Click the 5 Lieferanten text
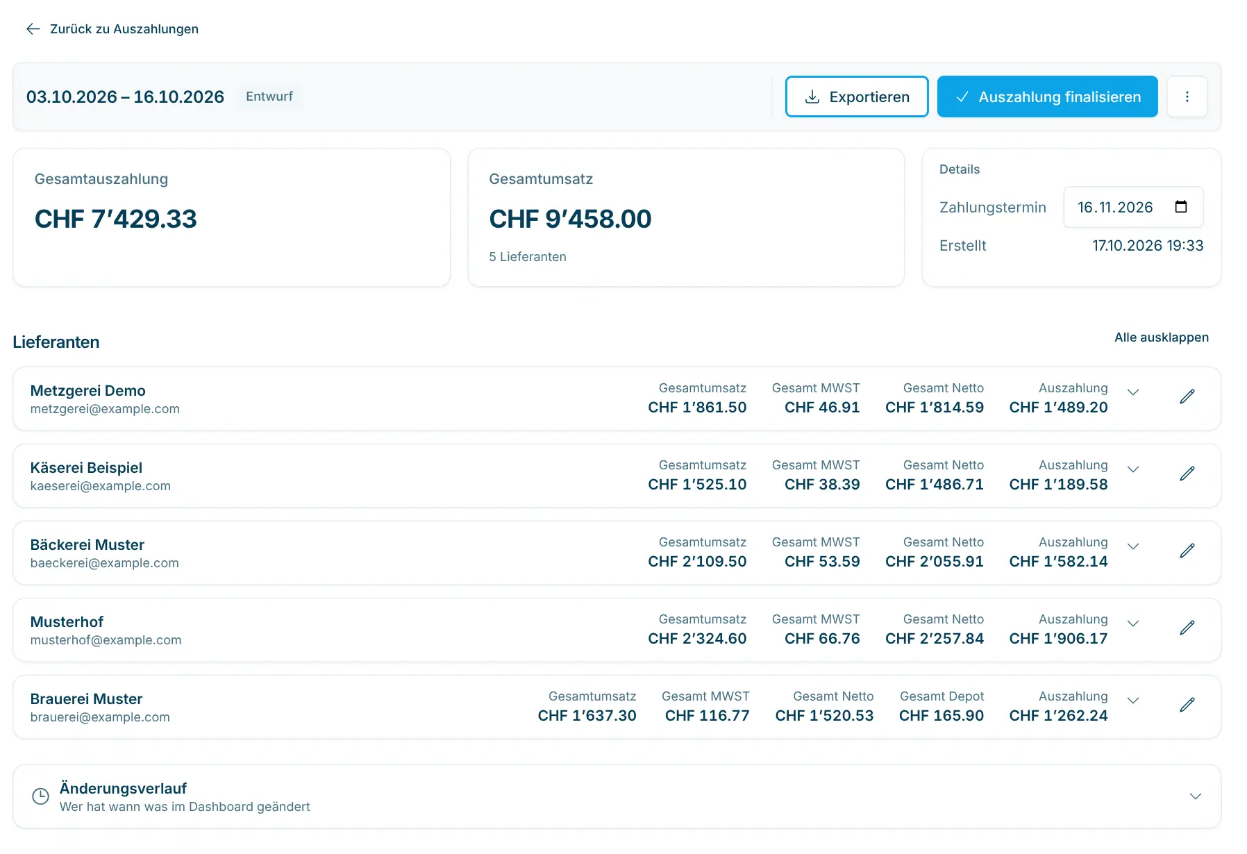This screenshot has height=854, width=1247. (x=528, y=257)
